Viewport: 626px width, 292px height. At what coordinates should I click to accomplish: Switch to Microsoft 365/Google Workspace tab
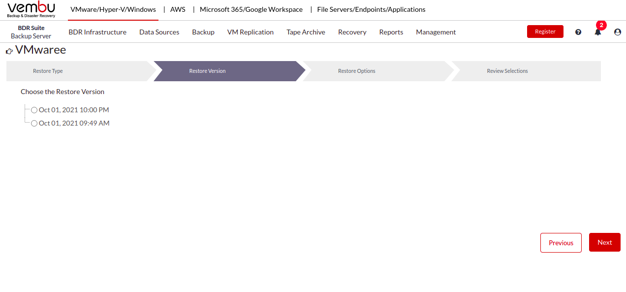point(251,9)
